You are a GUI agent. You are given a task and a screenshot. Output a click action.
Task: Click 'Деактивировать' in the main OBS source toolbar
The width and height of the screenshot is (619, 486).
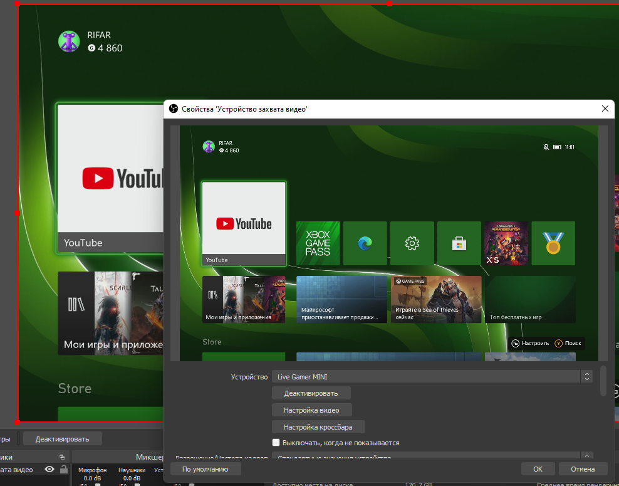coord(63,438)
